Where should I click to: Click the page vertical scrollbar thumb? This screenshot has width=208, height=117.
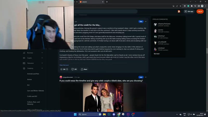[207, 51]
